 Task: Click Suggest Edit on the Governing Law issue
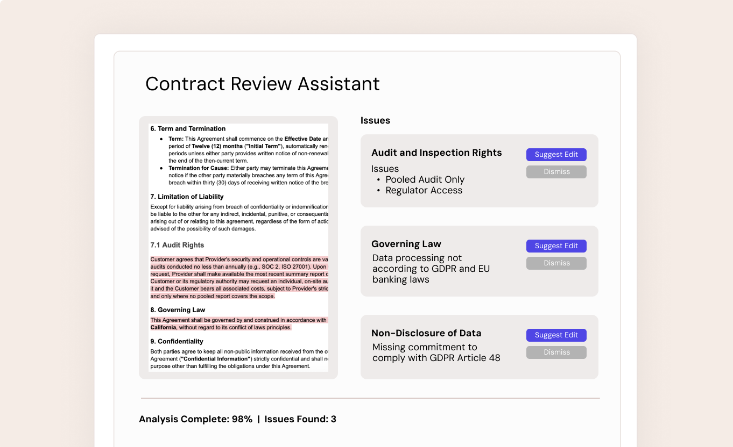click(556, 246)
